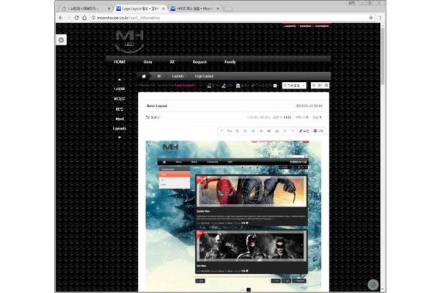
Task: Go to Lego Layout in the breadcrumb
Action: click(204, 76)
